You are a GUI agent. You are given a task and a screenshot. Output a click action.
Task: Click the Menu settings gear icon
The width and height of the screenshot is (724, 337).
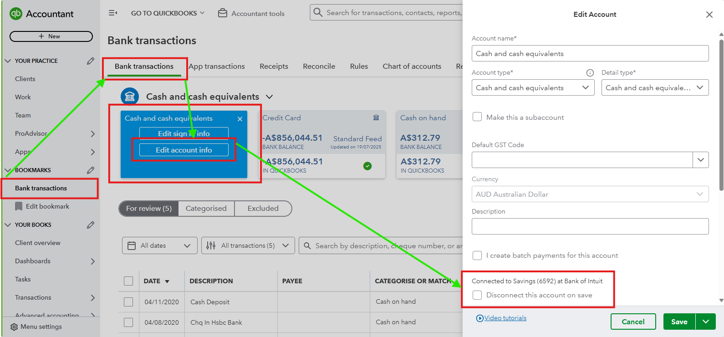click(x=14, y=327)
